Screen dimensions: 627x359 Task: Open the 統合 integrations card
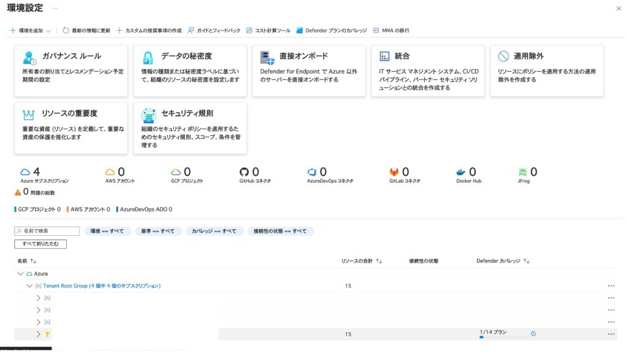coord(427,70)
